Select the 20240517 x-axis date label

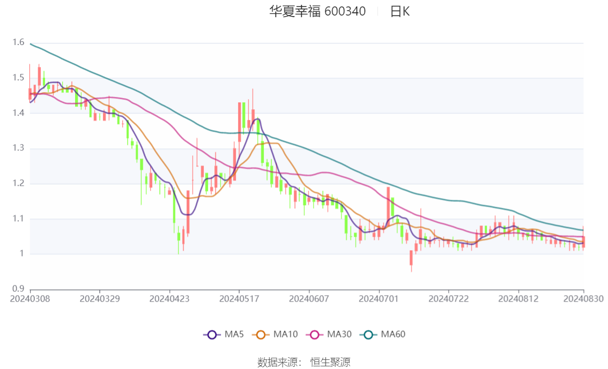point(239,299)
